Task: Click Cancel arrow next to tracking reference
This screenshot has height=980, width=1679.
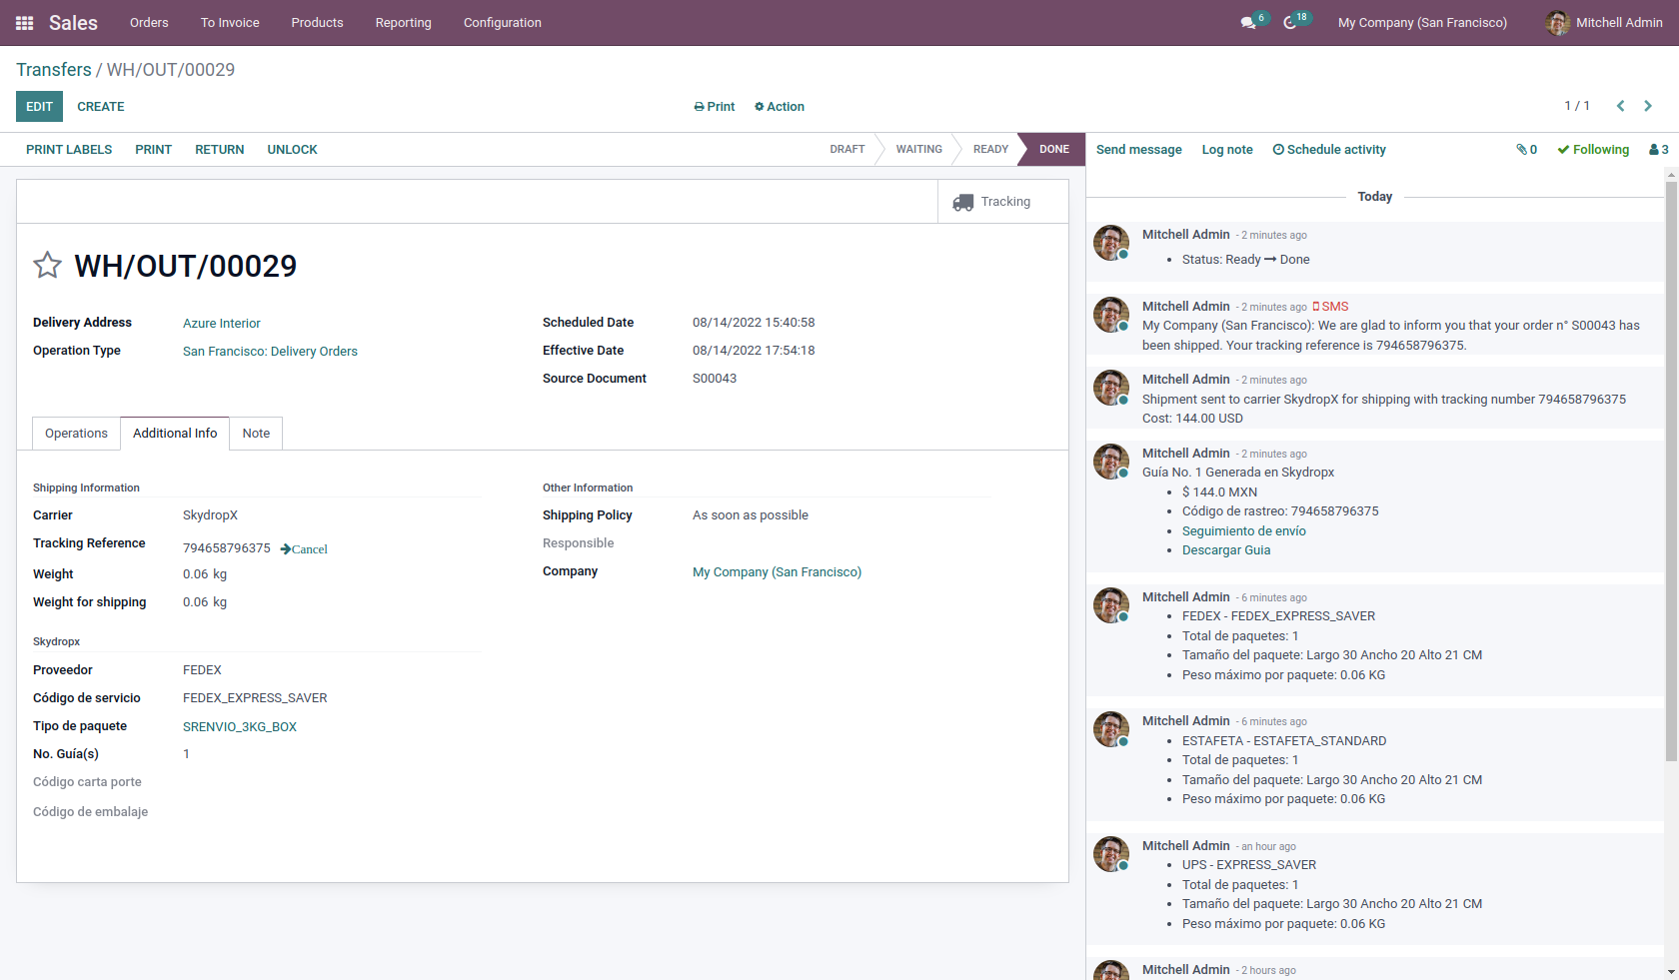Action: pos(304,549)
